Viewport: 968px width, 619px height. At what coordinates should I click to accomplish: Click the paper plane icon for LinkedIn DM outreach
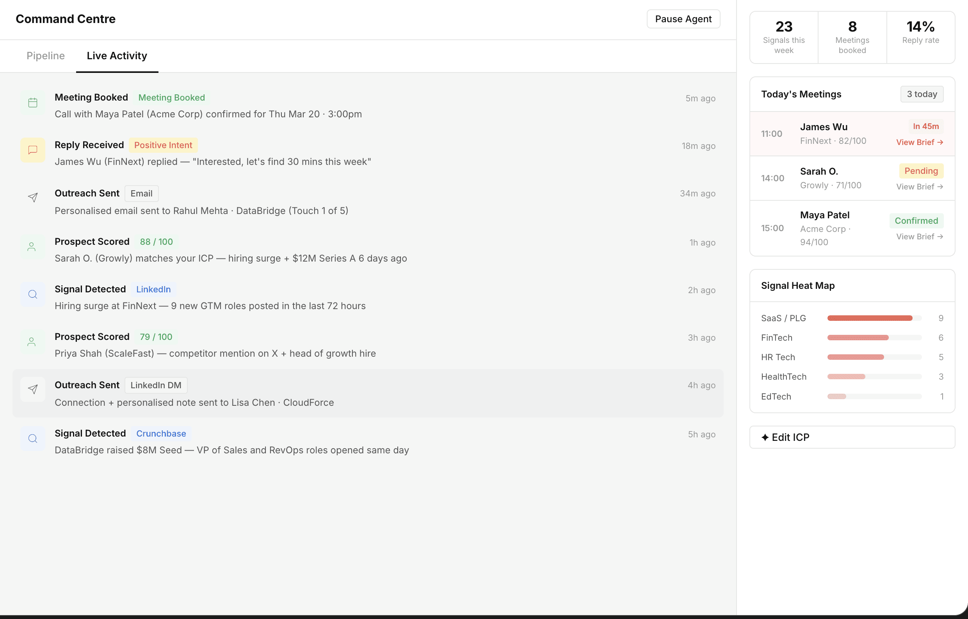pyautogui.click(x=33, y=389)
